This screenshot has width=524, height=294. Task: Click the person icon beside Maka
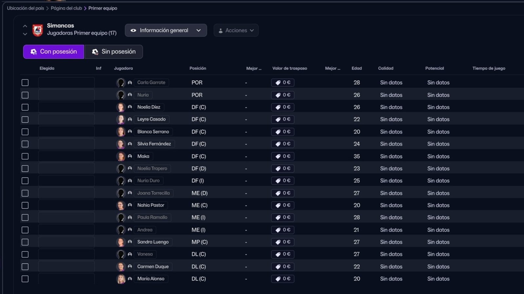coord(130,156)
